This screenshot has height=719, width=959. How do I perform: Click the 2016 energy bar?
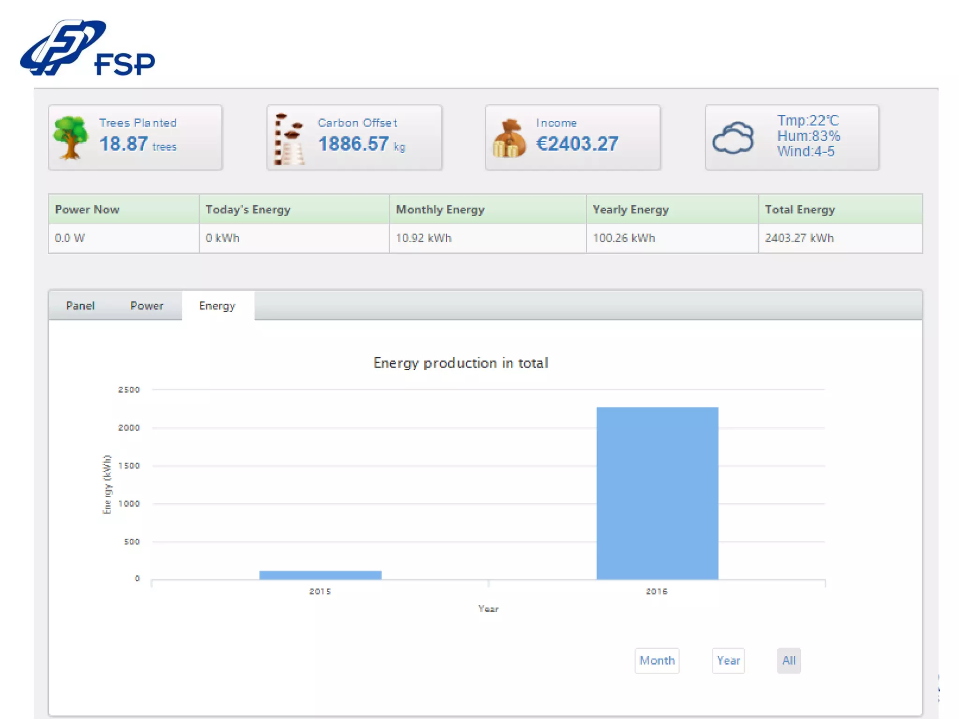(x=657, y=493)
